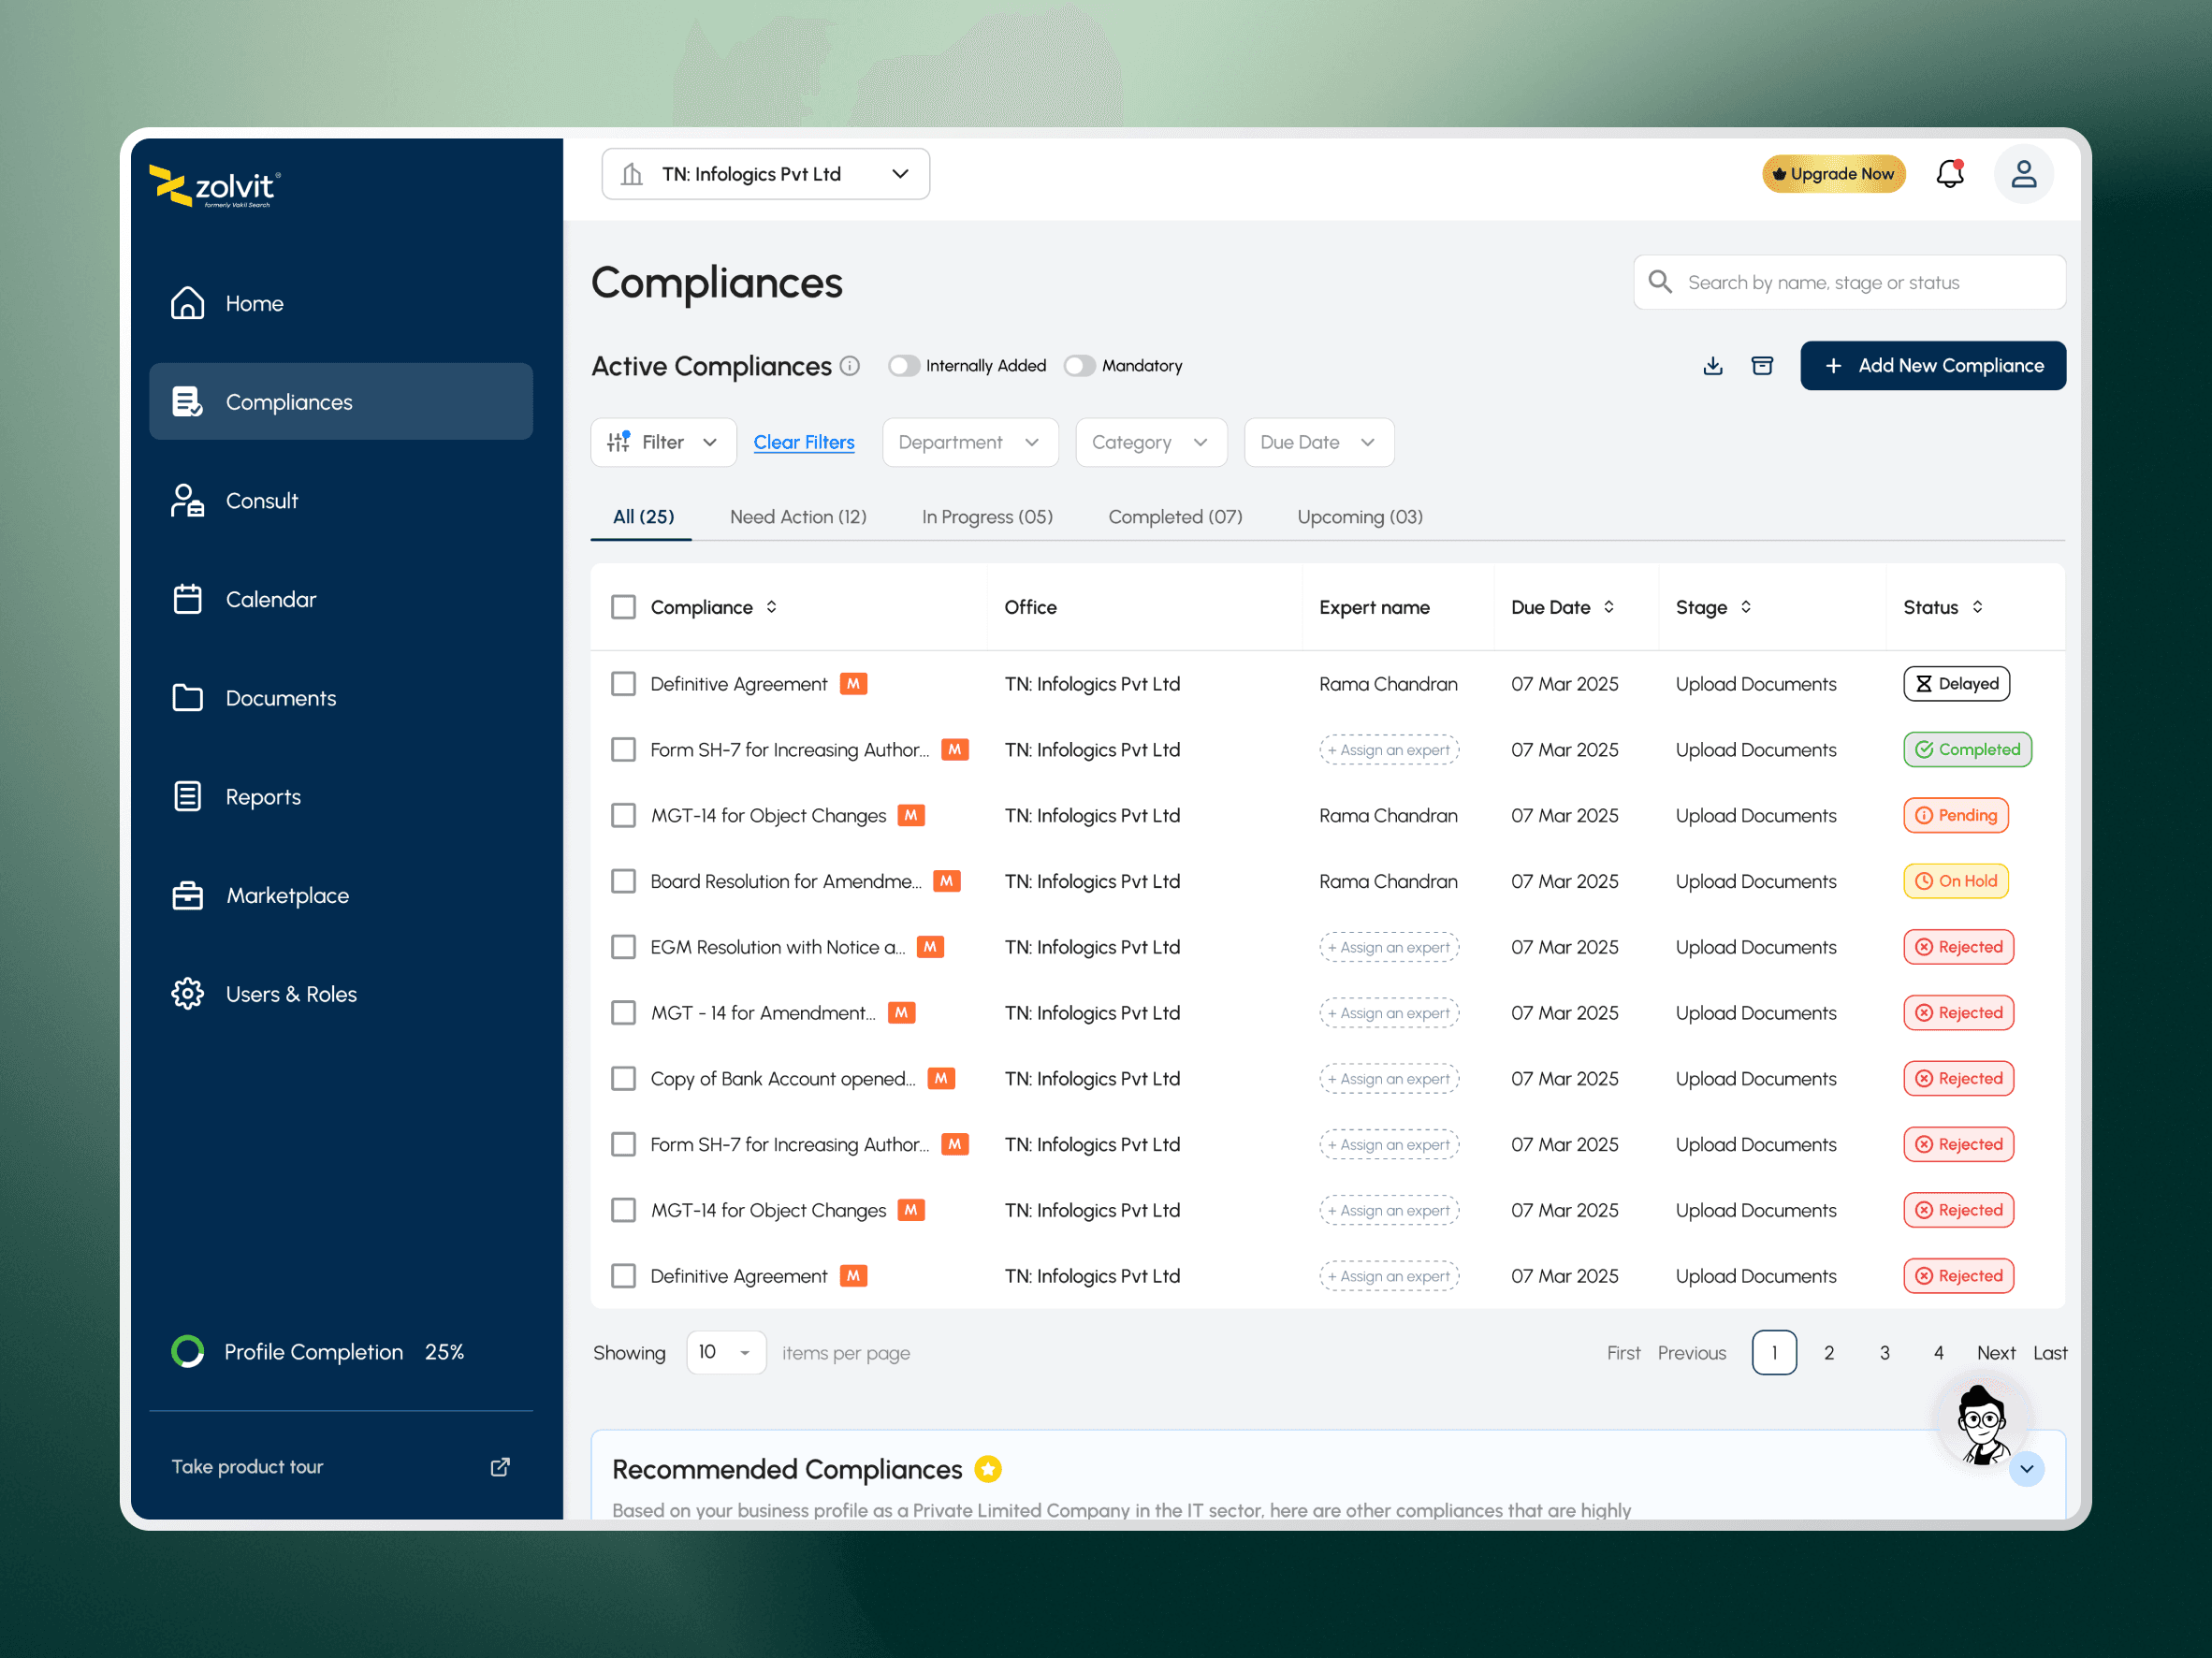2212x1658 pixels.
Task: Open the chat assistant avatar
Action: point(1982,1424)
